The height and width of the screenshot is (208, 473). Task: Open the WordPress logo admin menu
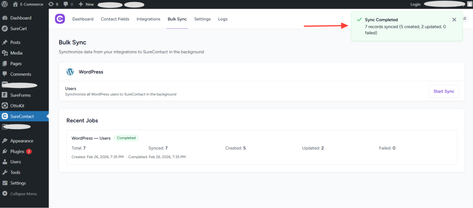[x=5, y=4]
